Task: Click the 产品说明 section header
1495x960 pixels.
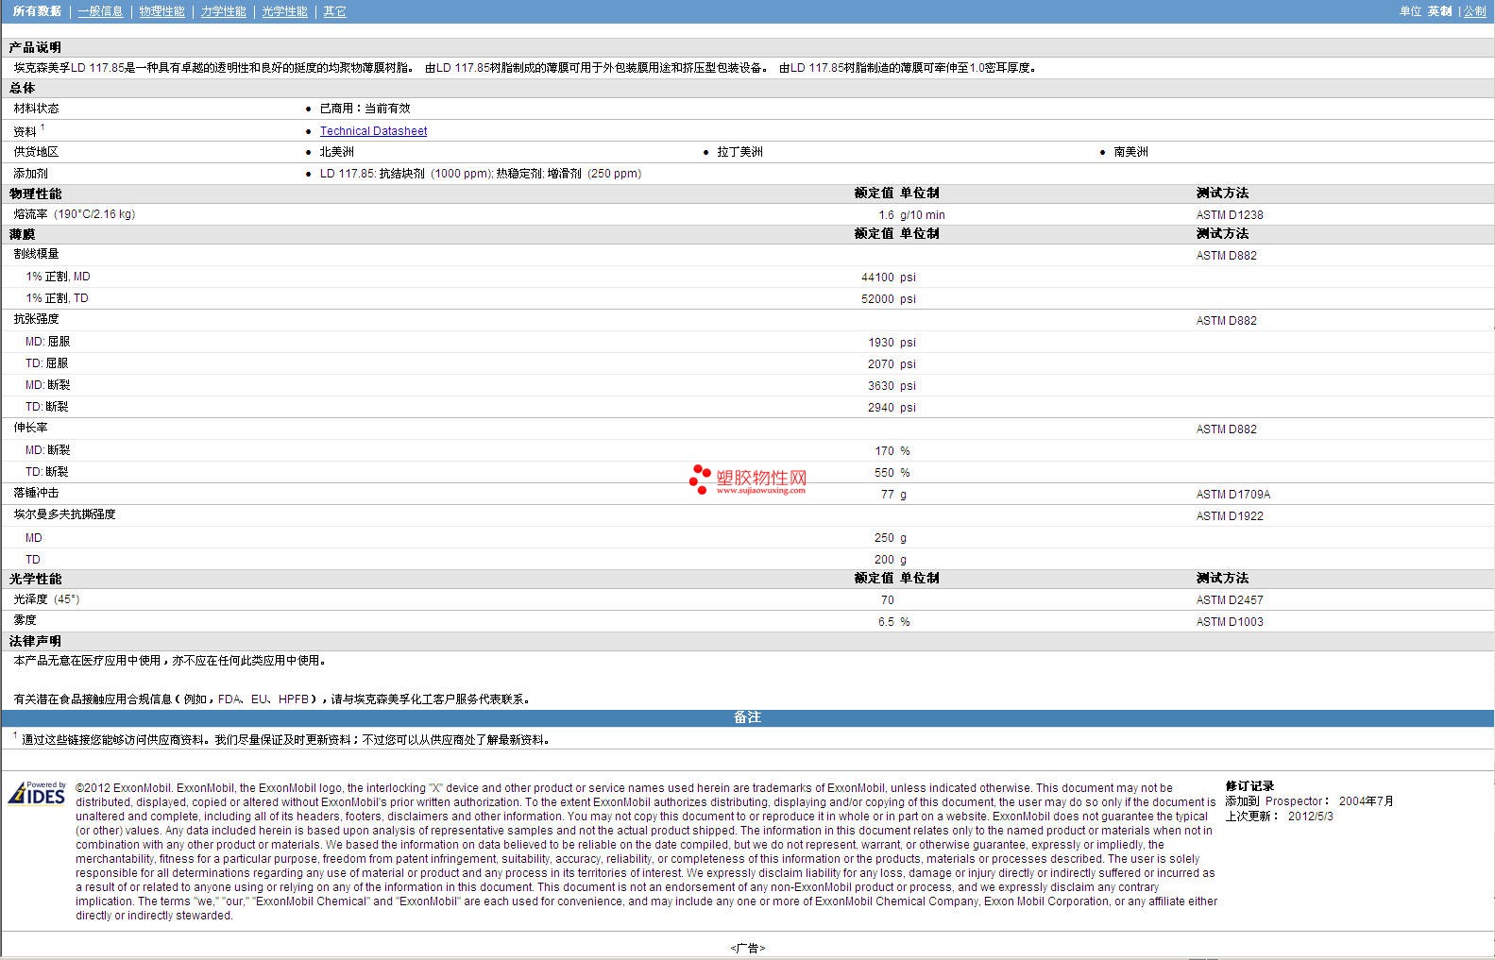Action: point(35,47)
